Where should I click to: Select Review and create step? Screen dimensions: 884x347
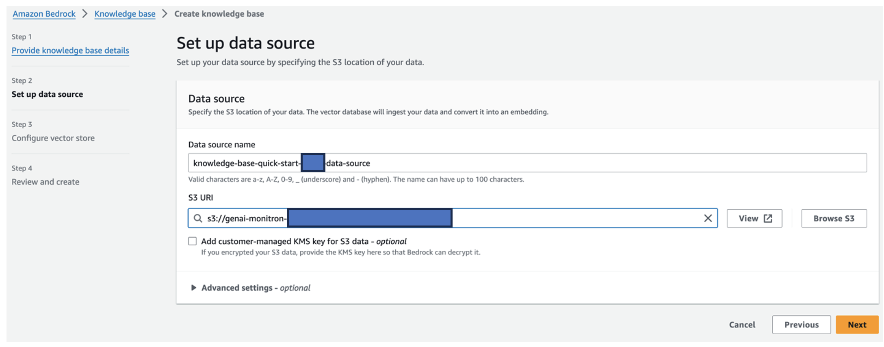tap(45, 182)
